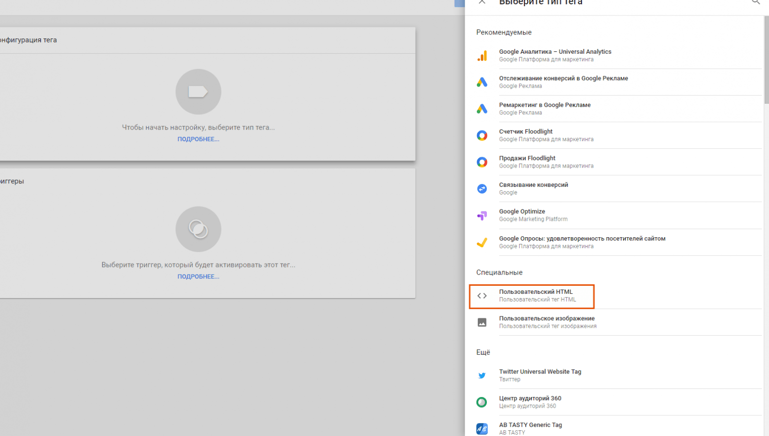The width and height of the screenshot is (769, 436).
Task: Open search in tag type panel
Action: pyautogui.click(x=756, y=2)
